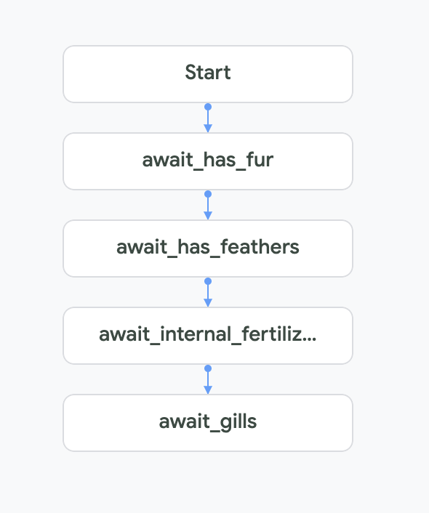Click the output dot under await_internal_fertiliz... node

208,368
